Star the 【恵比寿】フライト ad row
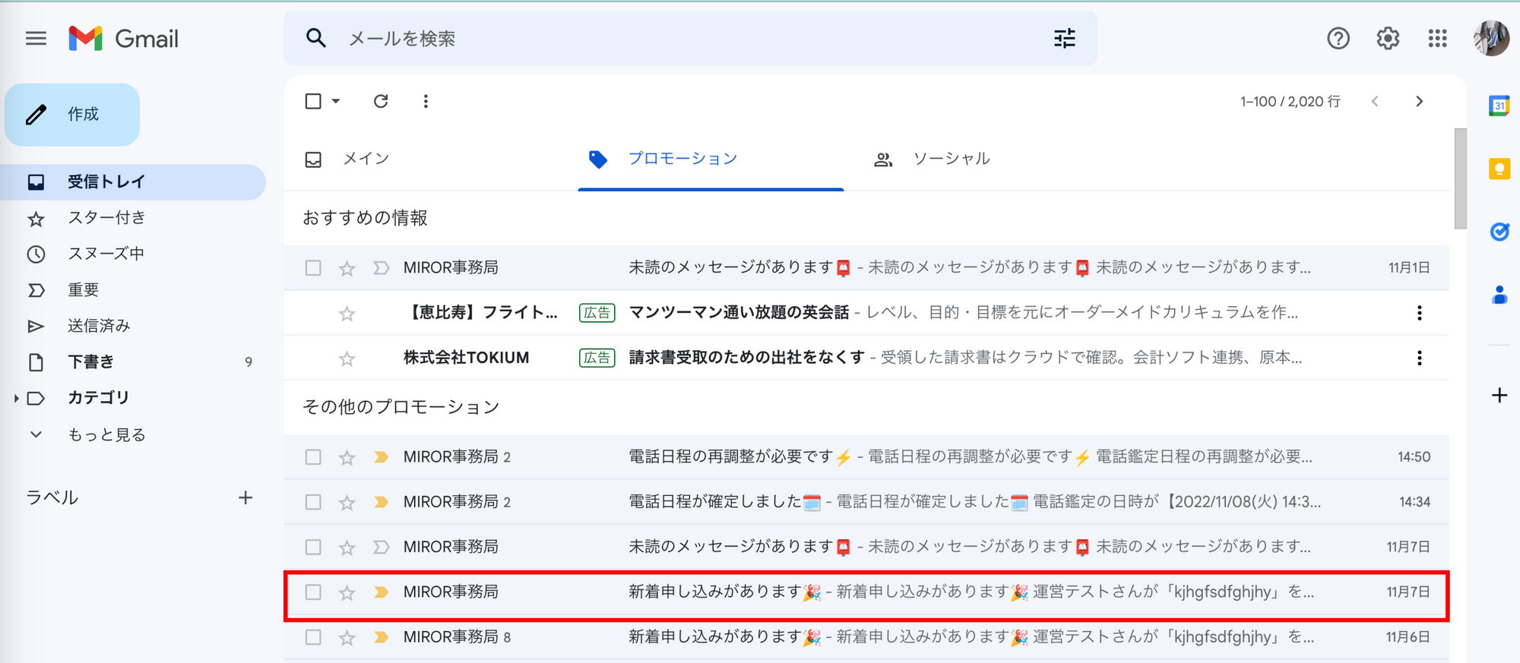 pos(347,313)
